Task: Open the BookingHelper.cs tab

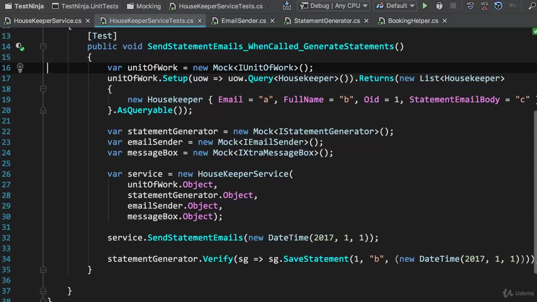Action: point(413,21)
